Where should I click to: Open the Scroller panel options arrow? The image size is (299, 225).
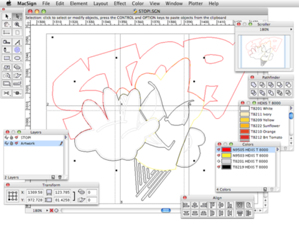(291, 29)
